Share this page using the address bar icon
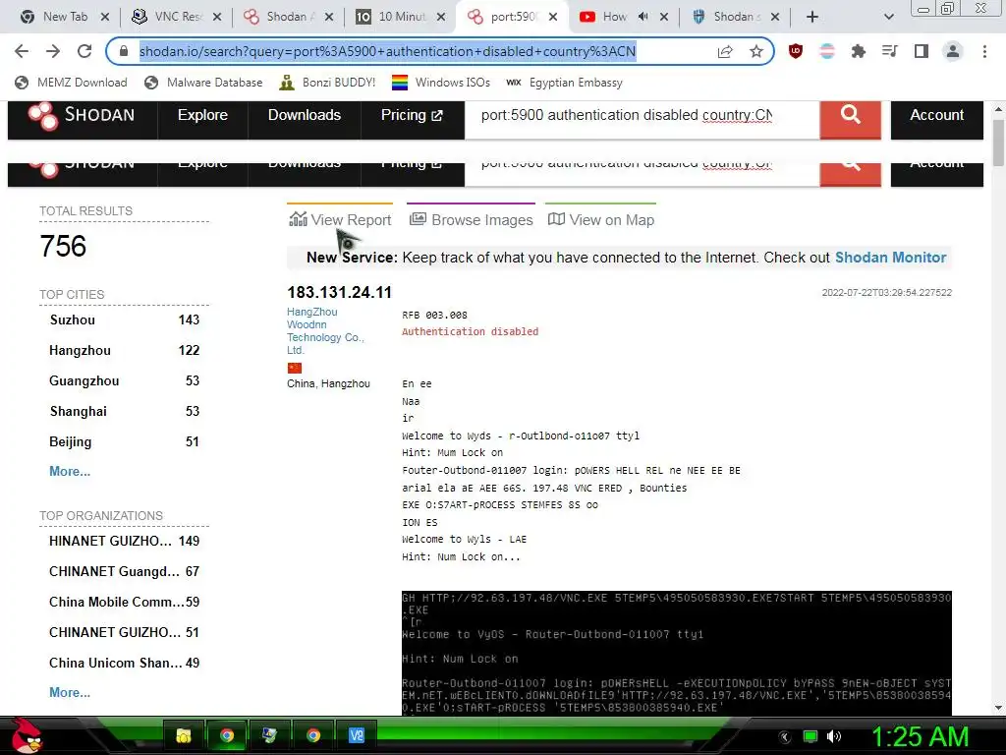This screenshot has height=755, width=1006. 725,51
